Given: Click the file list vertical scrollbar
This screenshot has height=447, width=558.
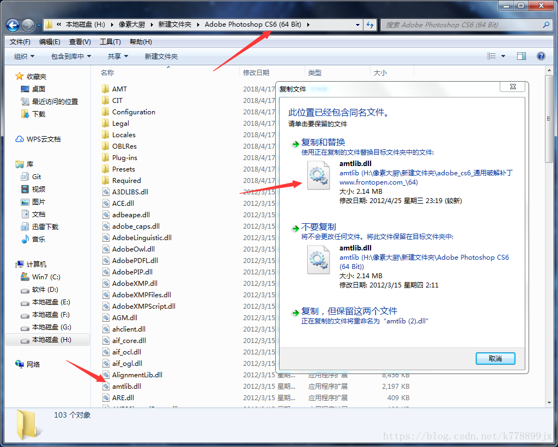Looking at the screenshot, I should 549,119.
